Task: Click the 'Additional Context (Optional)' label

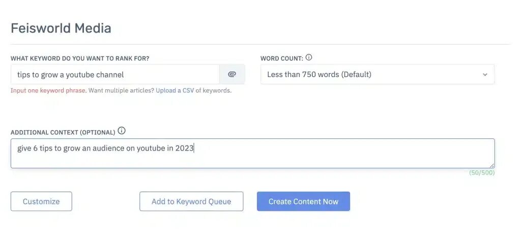Action: 63,132
